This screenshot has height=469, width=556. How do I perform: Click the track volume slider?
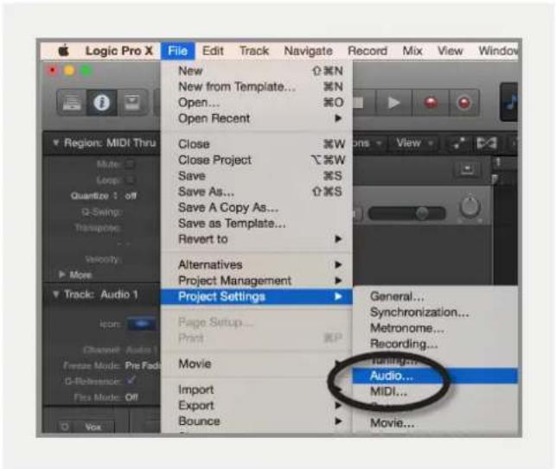coord(407,213)
